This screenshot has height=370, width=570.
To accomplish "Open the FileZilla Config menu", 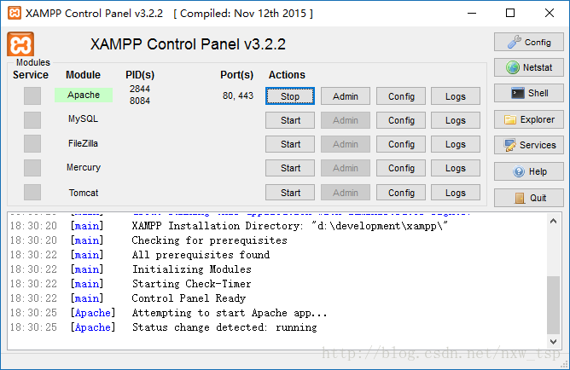I will [401, 144].
